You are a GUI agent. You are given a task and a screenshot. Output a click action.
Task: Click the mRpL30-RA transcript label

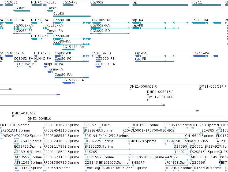53,25
